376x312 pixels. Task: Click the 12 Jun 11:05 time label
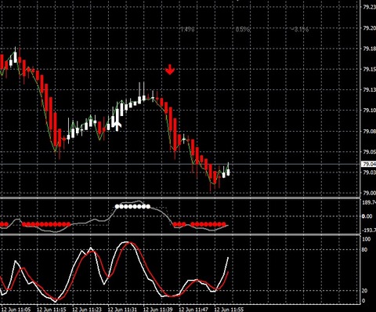click(16, 310)
